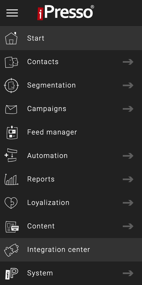Image resolution: width=142 pixels, height=285 pixels.
Task: Click the Start house icon
Action: click(x=11, y=38)
